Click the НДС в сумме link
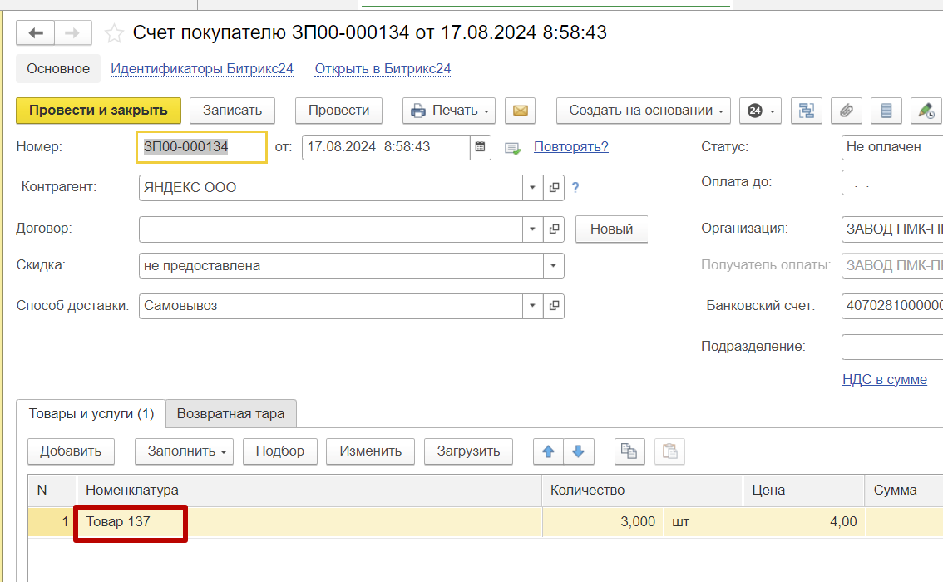 884,379
